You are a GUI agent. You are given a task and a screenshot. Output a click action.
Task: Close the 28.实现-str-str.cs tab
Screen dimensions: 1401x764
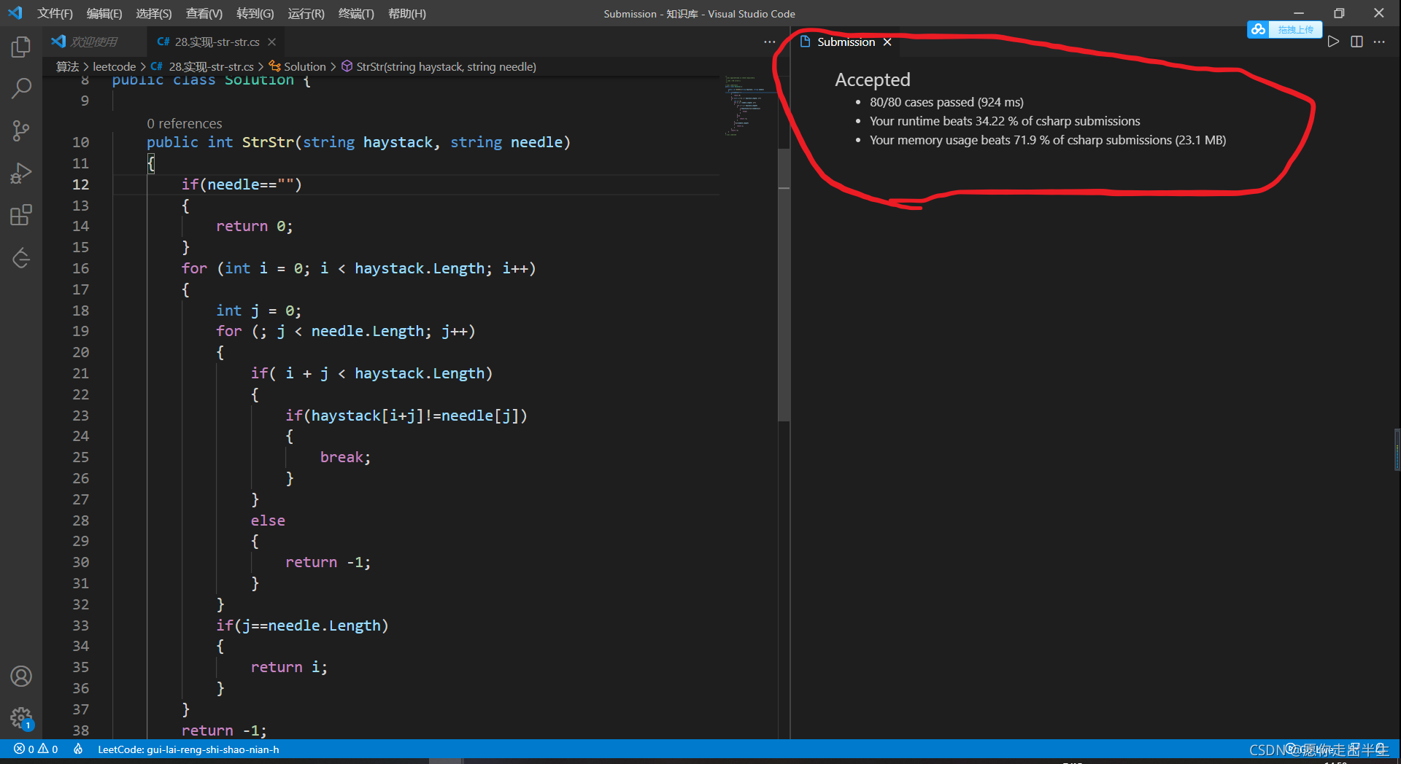[271, 42]
